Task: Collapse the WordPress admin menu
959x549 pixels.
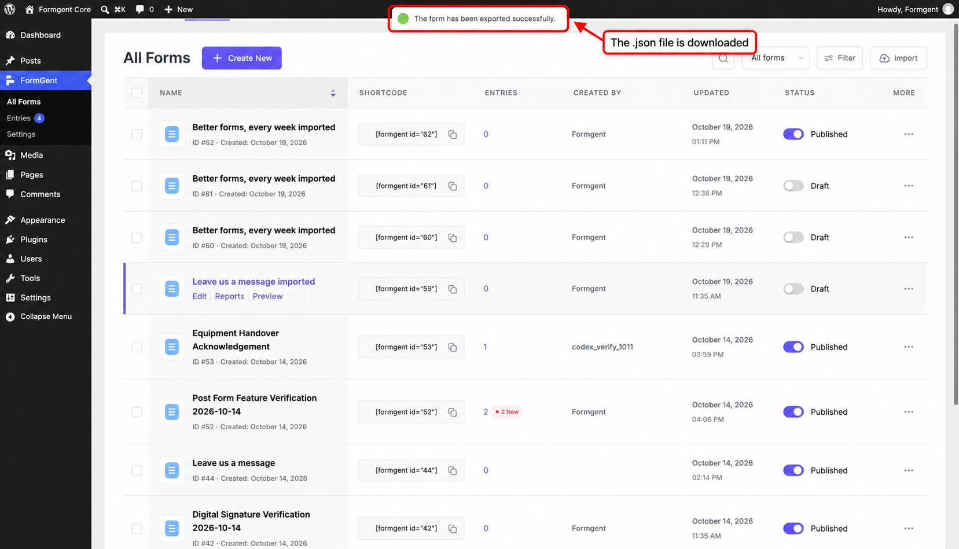Action: click(46, 316)
